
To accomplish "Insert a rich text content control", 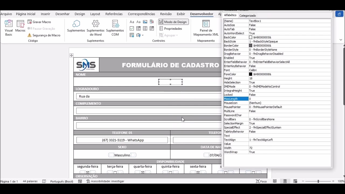I will coord(132,22).
